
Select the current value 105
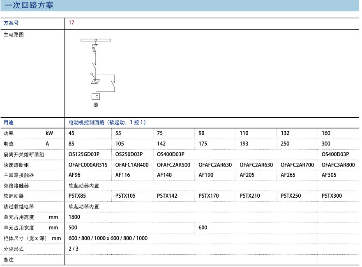point(120,144)
